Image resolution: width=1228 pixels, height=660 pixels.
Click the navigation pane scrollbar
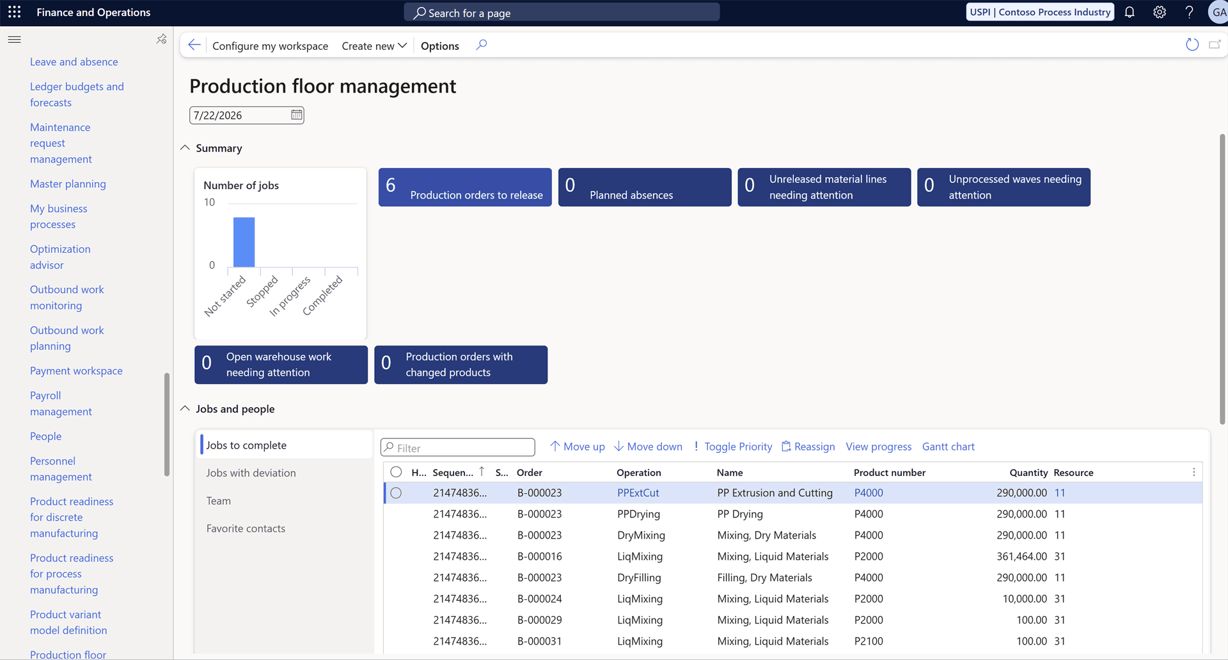click(167, 425)
